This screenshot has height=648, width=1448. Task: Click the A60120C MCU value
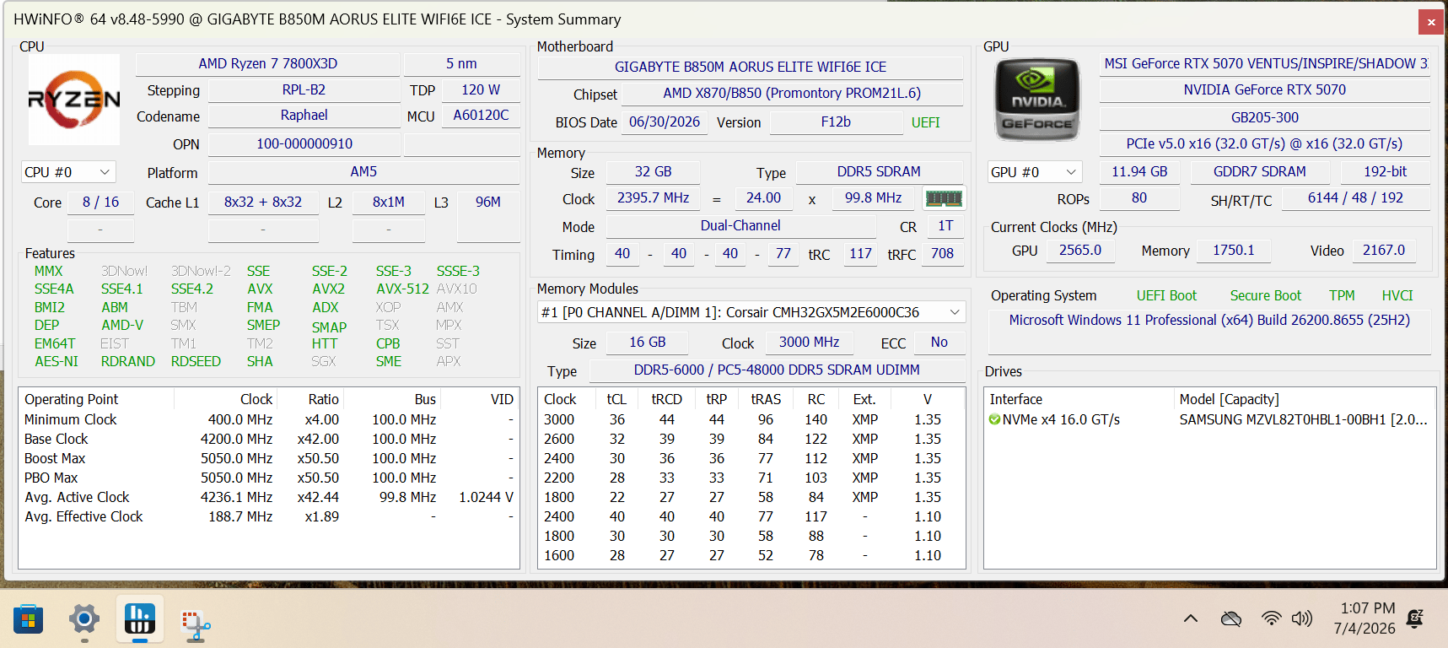pyautogui.click(x=481, y=116)
